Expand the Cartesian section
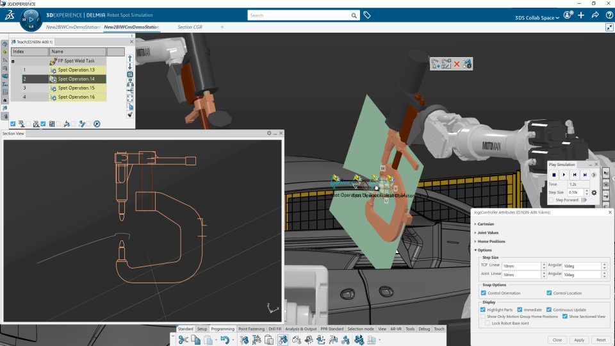 [475, 224]
